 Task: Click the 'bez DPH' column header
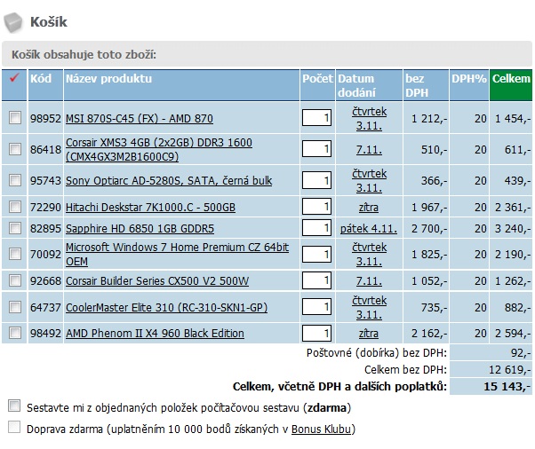(x=426, y=85)
